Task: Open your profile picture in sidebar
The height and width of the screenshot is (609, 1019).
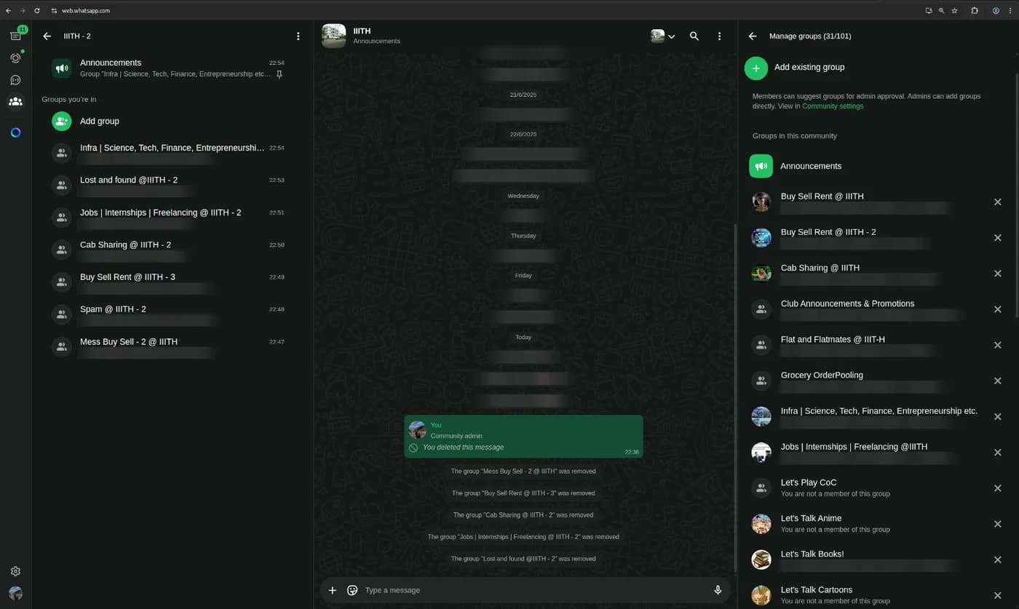Action: click(x=15, y=593)
